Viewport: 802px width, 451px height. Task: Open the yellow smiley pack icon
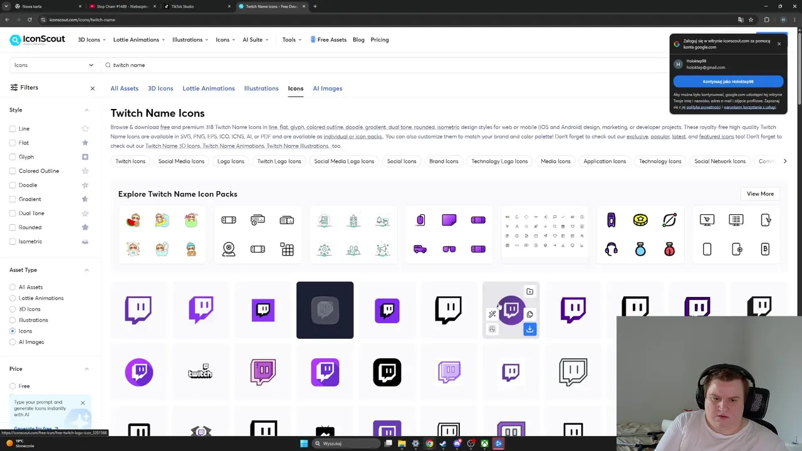click(x=640, y=220)
